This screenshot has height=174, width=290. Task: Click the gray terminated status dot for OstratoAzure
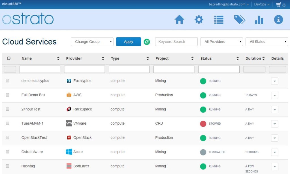point(203,152)
